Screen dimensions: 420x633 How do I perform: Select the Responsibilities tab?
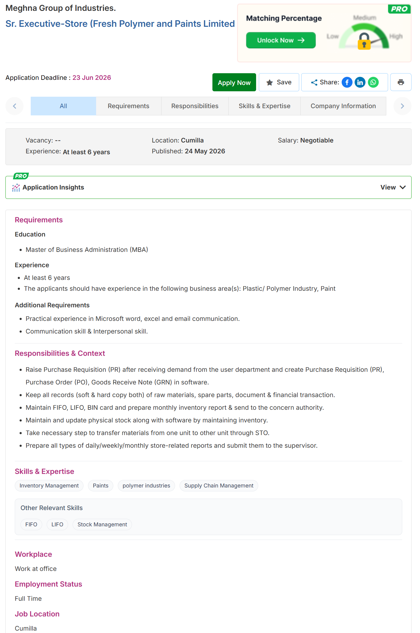coord(195,106)
